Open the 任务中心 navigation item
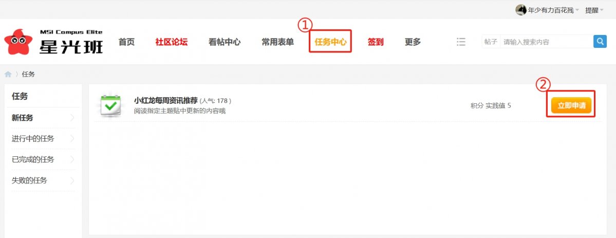 330,42
